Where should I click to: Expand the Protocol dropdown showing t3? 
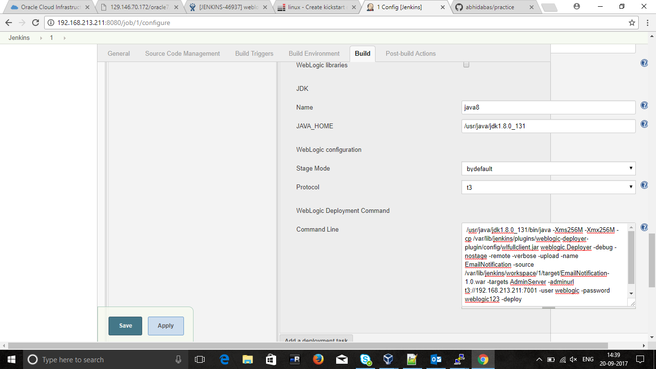coord(548,187)
